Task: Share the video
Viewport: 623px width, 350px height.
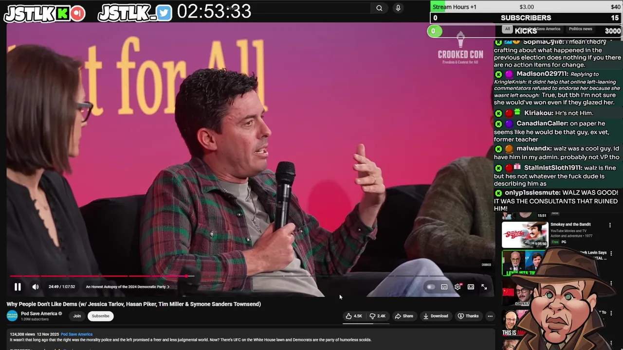Action: [404, 316]
